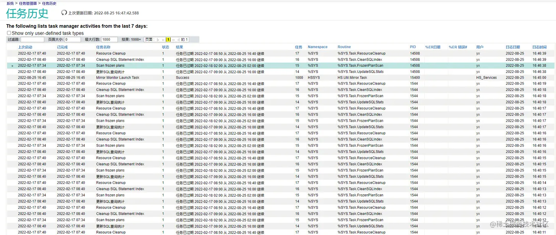The height and width of the screenshot is (235, 556).
Task: Sort by Namespace column header
Action: click(318, 47)
